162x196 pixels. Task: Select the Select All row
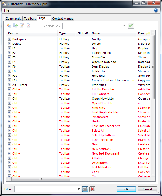pyautogui.click(x=78, y=131)
